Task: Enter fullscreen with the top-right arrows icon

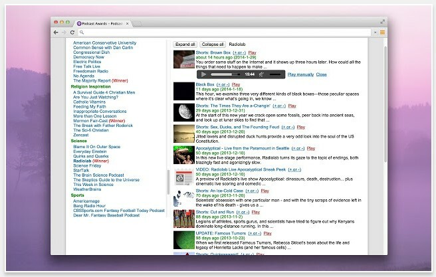Action: [383, 22]
